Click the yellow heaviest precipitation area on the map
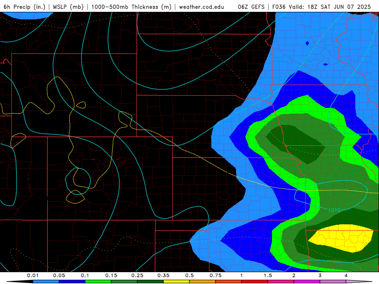The width and height of the screenshot is (379, 284). [x=341, y=238]
